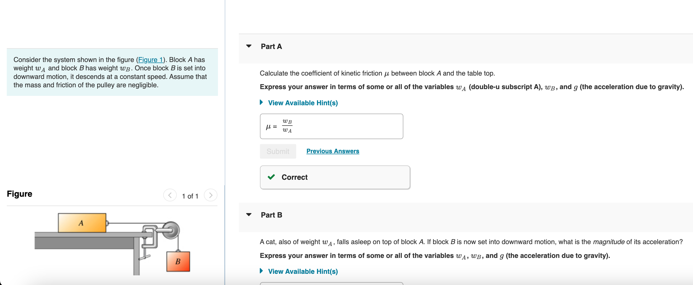Click the arrow icon next to Part A hints

click(x=261, y=102)
